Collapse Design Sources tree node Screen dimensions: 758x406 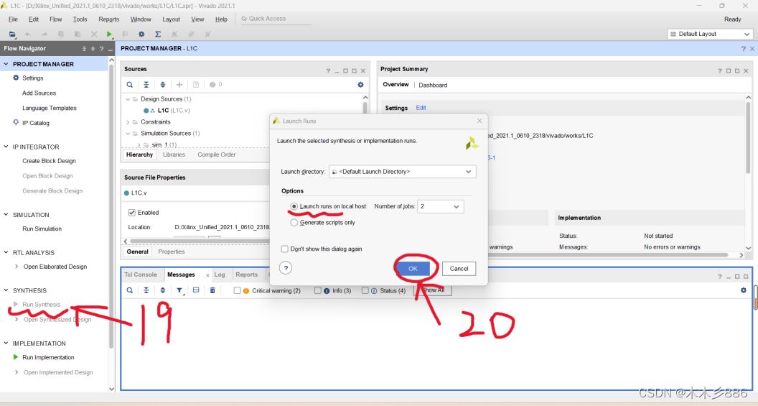coord(128,99)
